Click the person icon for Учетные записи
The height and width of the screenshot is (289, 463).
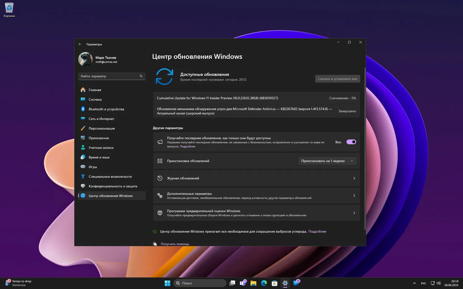[x=83, y=147]
